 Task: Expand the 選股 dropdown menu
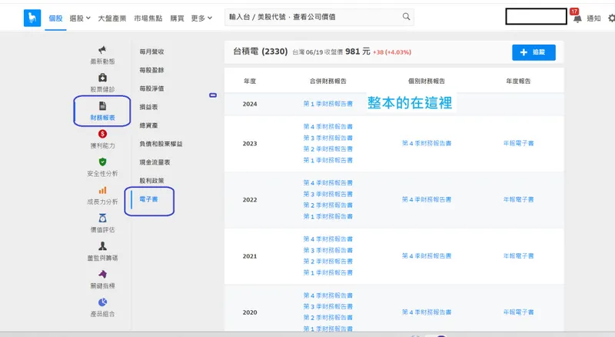pos(79,17)
